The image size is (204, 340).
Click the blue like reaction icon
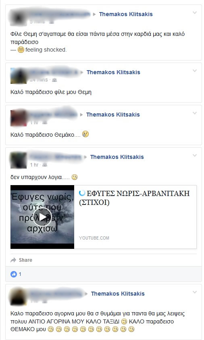14,274
